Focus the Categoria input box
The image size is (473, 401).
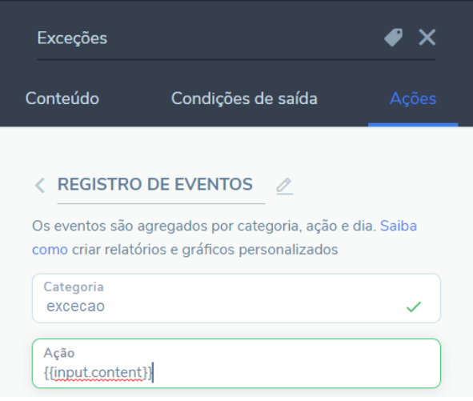236,298
